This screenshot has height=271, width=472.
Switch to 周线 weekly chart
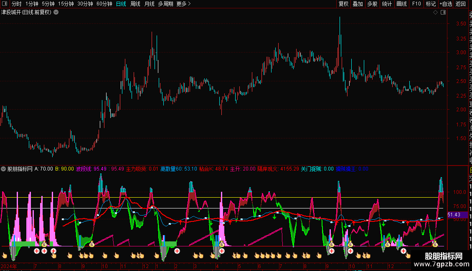tap(135, 4)
